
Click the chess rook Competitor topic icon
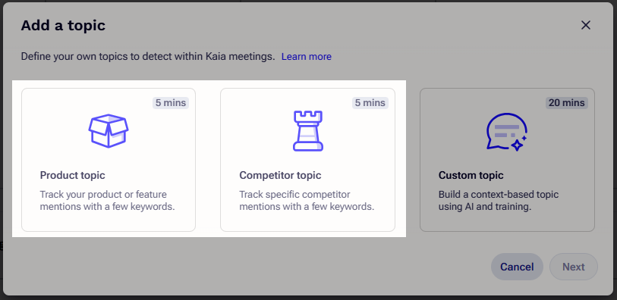307,131
